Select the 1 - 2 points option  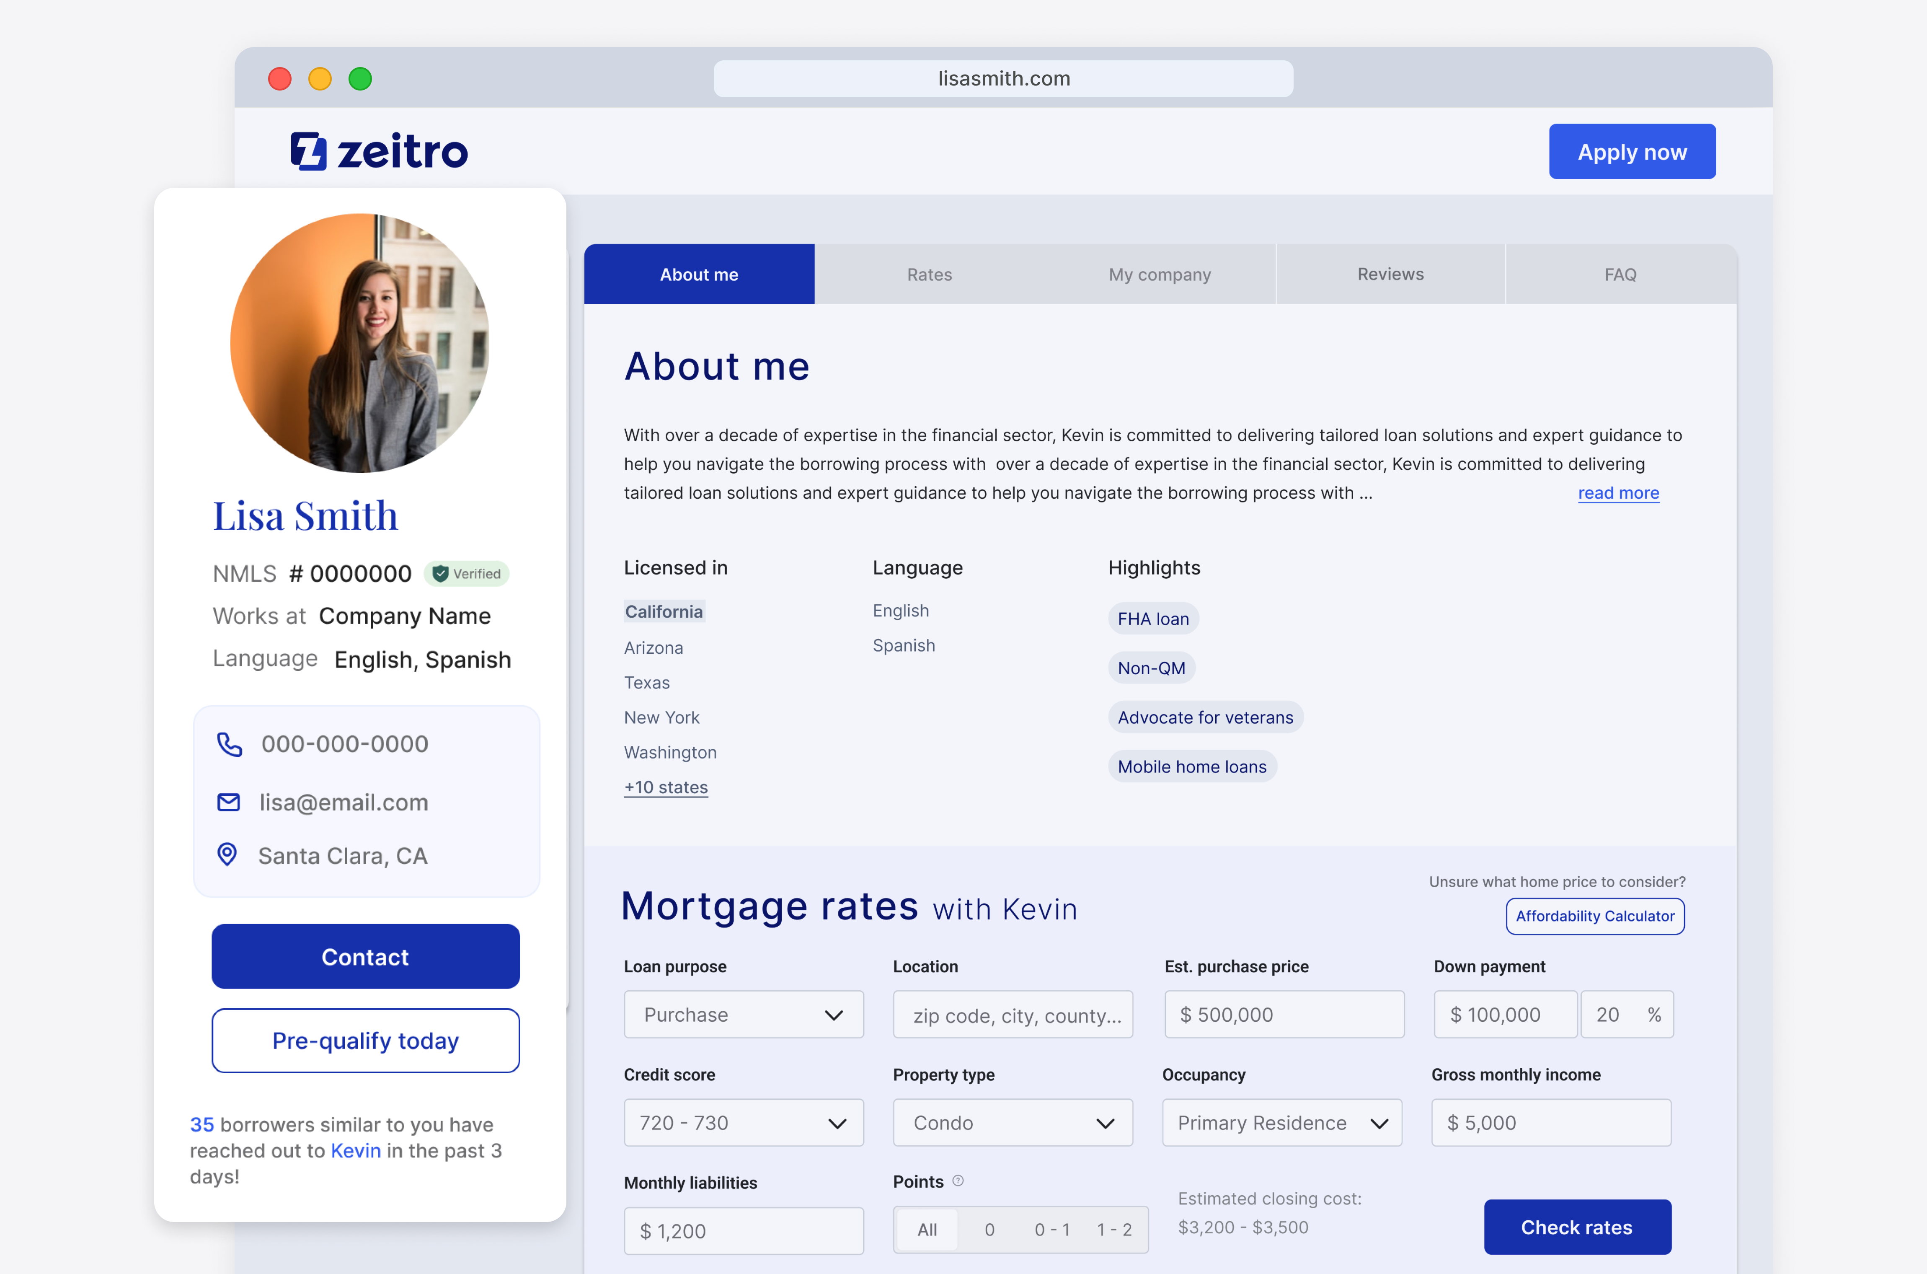pyautogui.click(x=1114, y=1230)
